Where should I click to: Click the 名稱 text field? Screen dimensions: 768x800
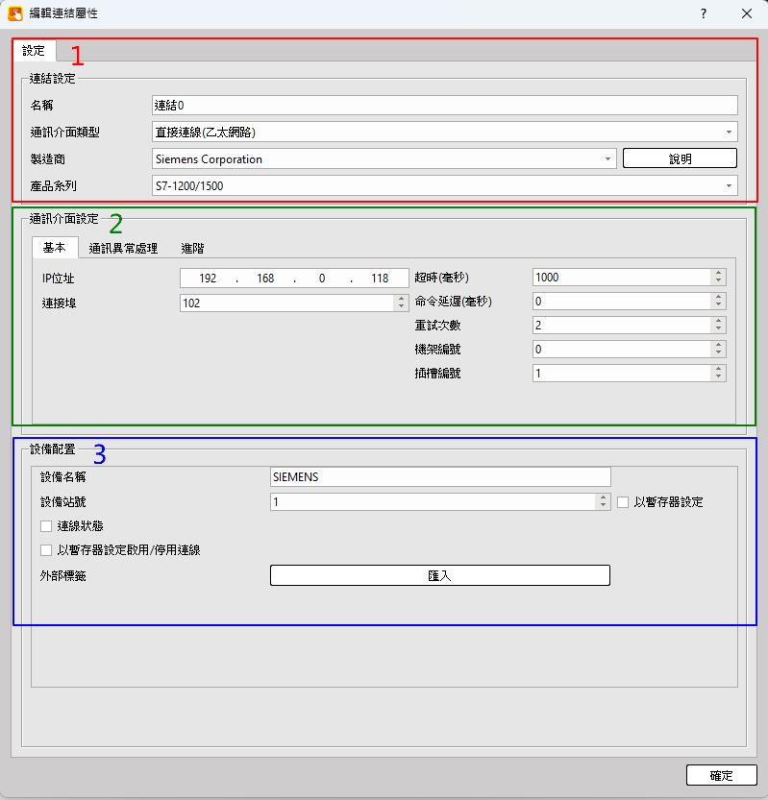444,105
